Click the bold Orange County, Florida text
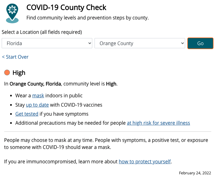Image resolution: width=218 pixels, height=178 pixels. point(35,84)
